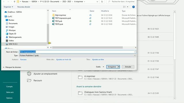184x103 pixels.
Task: Open Options in Publisher sidebar
Action: tap(9, 98)
